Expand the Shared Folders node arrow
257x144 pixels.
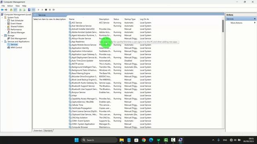click(5, 26)
